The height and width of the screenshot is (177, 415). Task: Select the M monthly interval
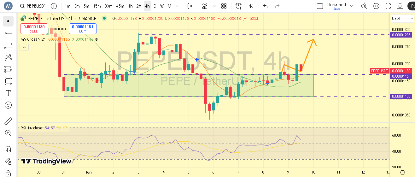click(169, 6)
